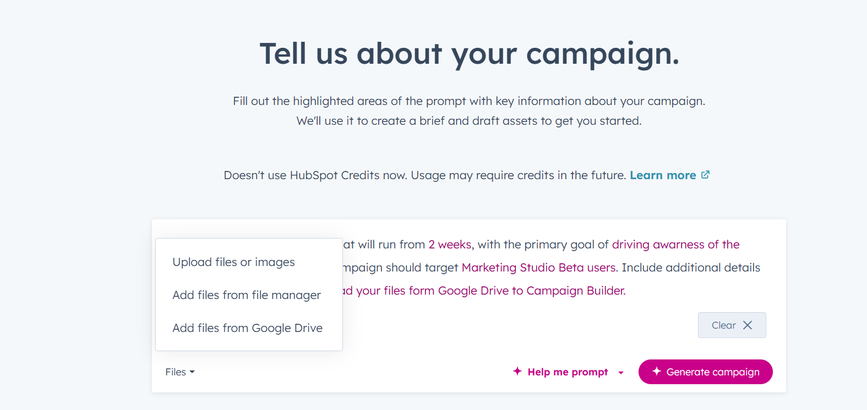
Task: Click the X icon on Clear button
Action: (x=748, y=325)
